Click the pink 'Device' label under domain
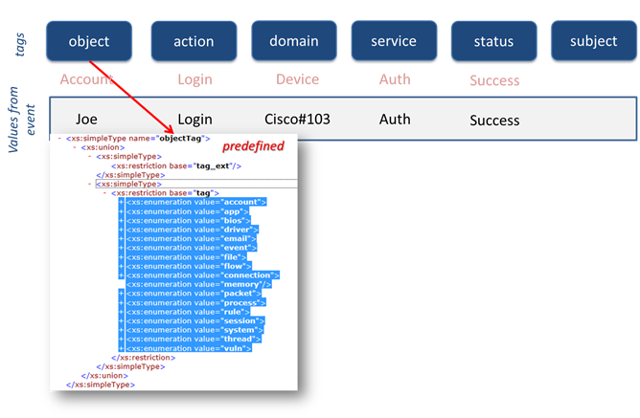 click(x=297, y=79)
